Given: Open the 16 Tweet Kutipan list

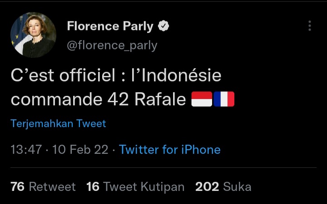Looking at the screenshot, I should (x=135, y=186).
